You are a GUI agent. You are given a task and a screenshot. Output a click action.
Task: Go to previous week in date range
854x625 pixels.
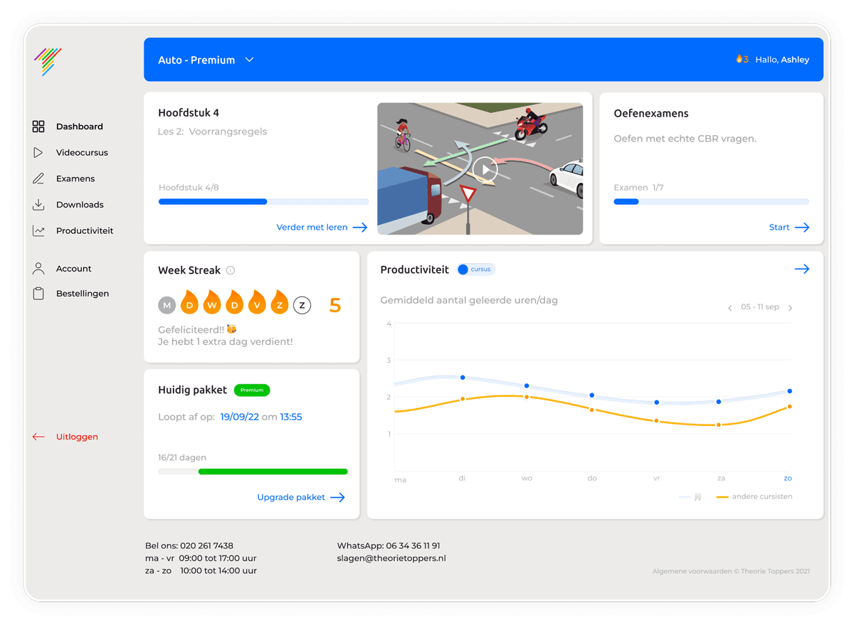730,308
